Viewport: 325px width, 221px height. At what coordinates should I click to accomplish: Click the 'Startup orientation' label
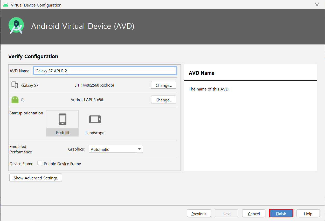[26, 113]
